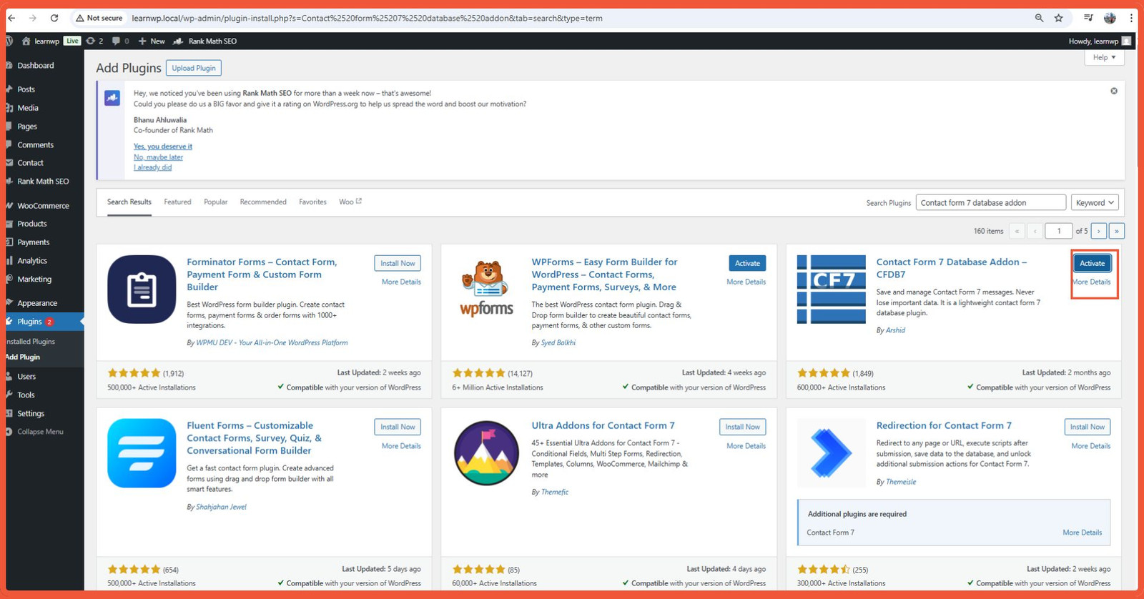1144x599 pixels.
Task: Expand the New menu in admin bar
Action: 152,41
